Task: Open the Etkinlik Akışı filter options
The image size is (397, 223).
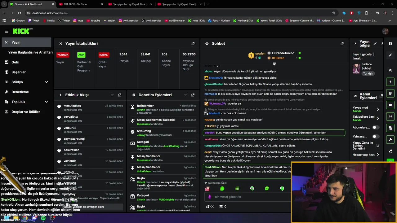Action: tap(112, 95)
